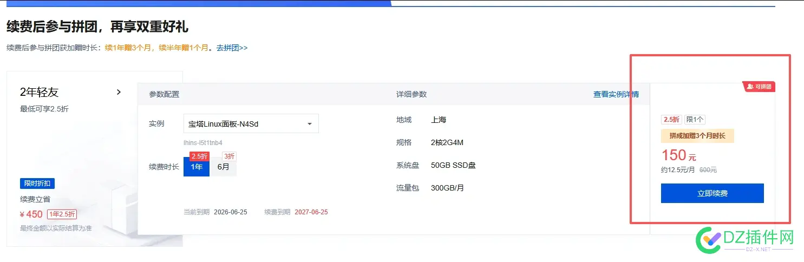Click the current expiry date 2026-06-25
The width and height of the screenshot is (804, 262).
coord(231,212)
